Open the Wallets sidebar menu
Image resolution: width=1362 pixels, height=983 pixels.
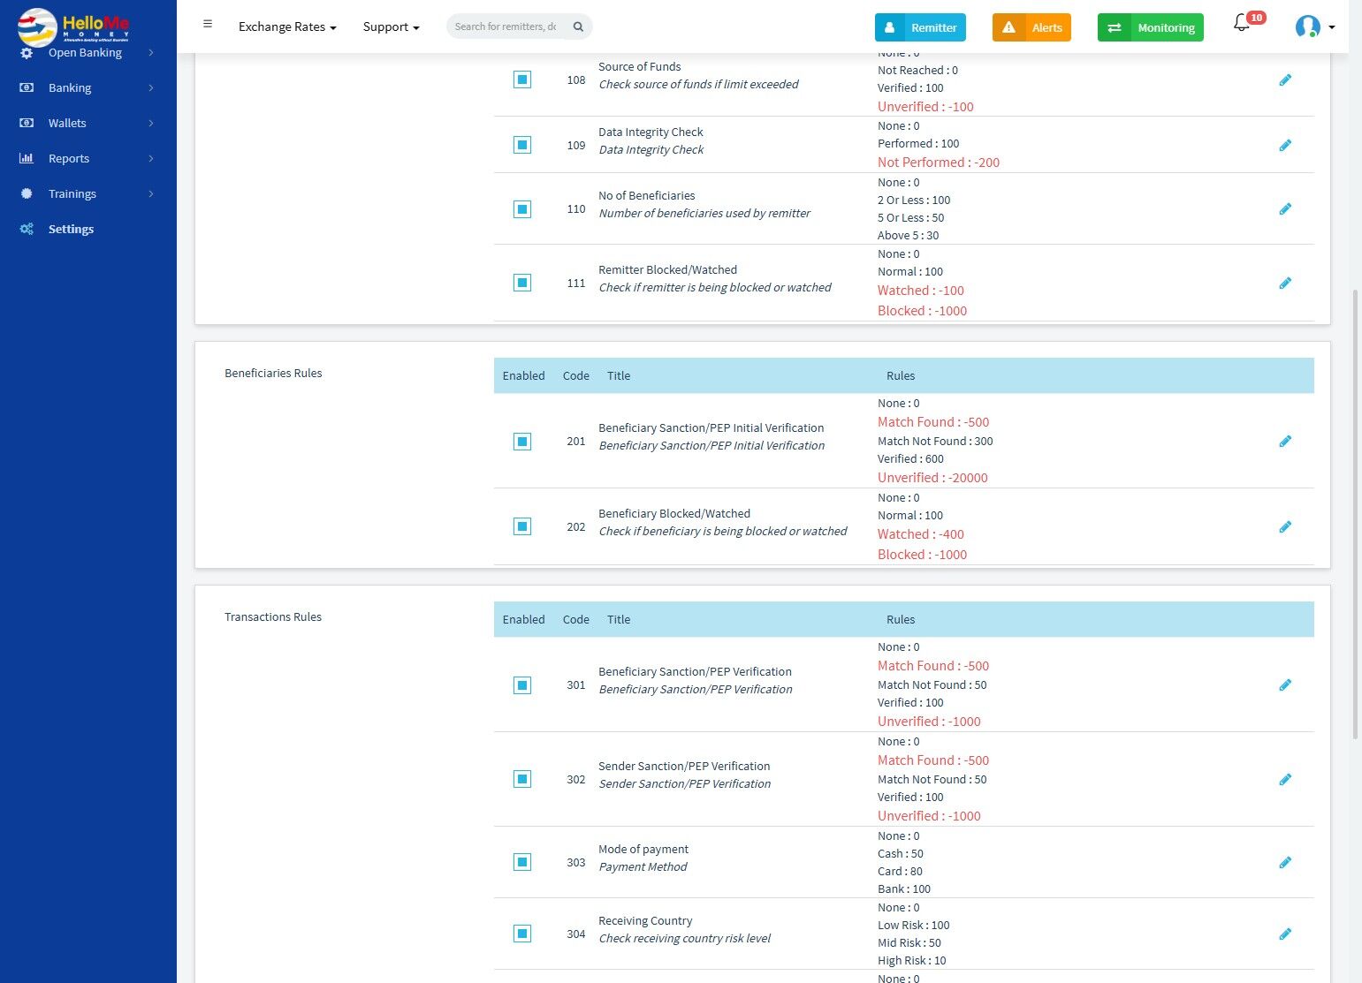click(x=88, y=123)
